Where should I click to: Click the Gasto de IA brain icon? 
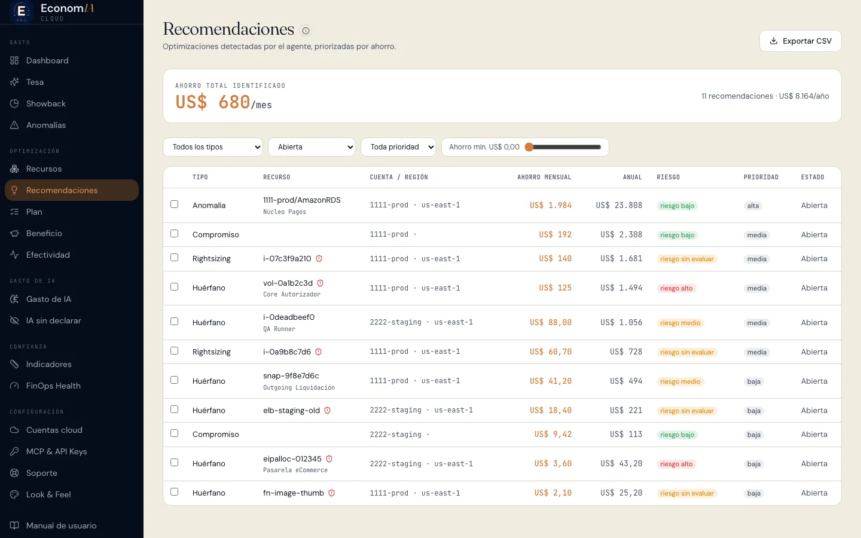[14, 299]
